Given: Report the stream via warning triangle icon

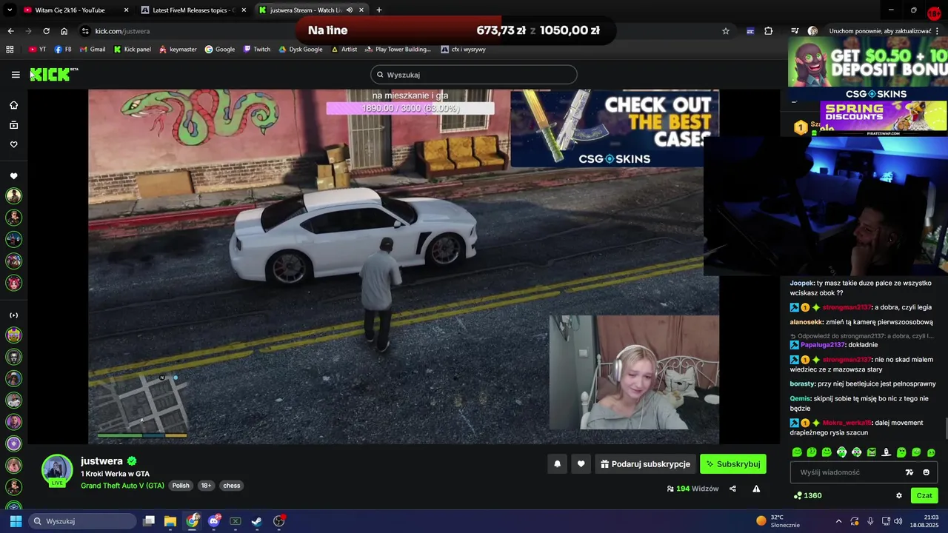Looking at the screenshot, I should click(756, 489).
